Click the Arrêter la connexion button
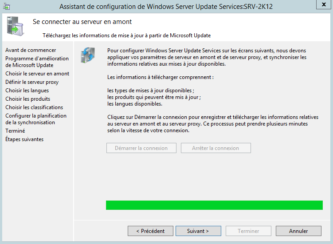Image resolution: width=333 pixels, height=244 pixels. tap(216, 148)
